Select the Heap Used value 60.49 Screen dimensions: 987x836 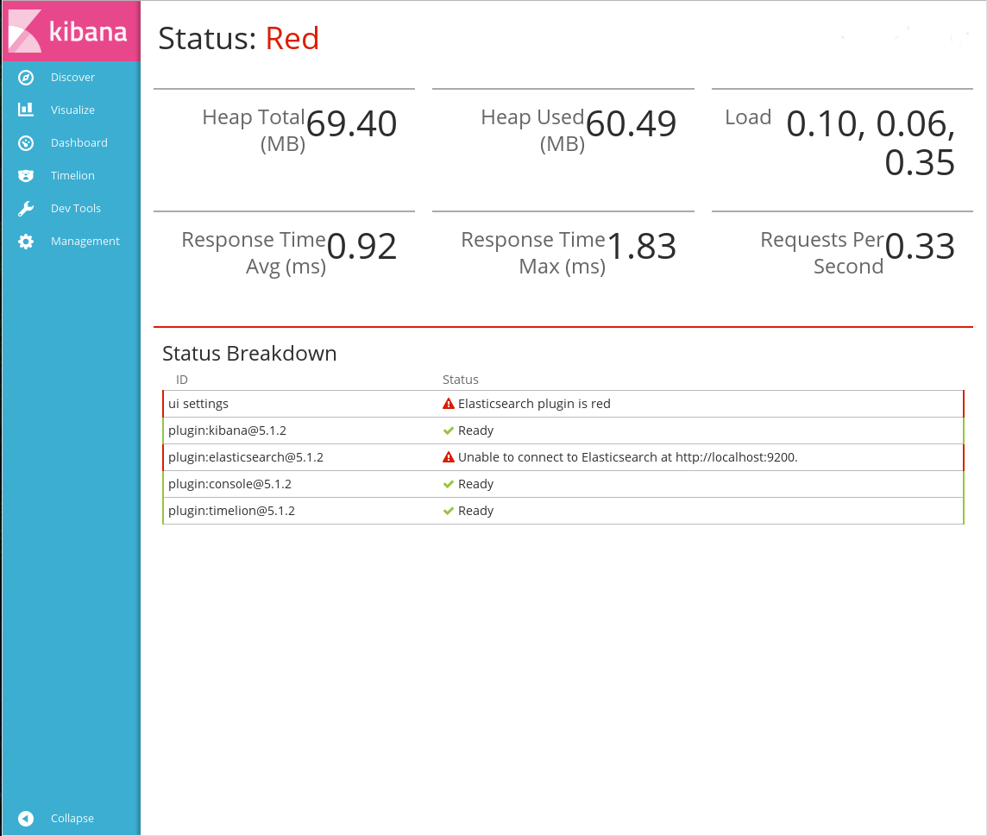tap(631, 123)
